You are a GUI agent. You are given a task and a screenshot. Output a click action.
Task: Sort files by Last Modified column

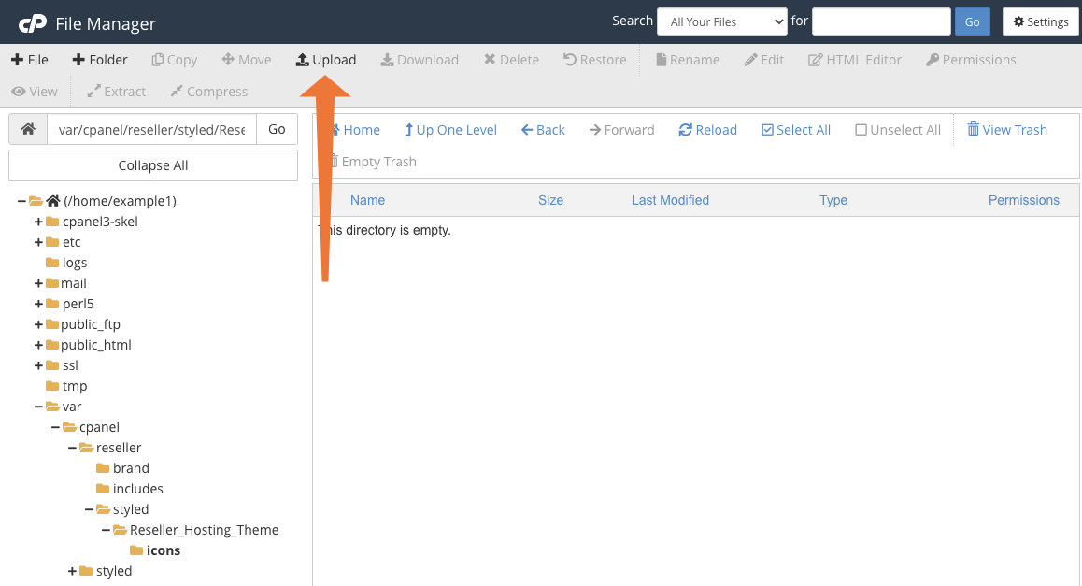point(670,200)
